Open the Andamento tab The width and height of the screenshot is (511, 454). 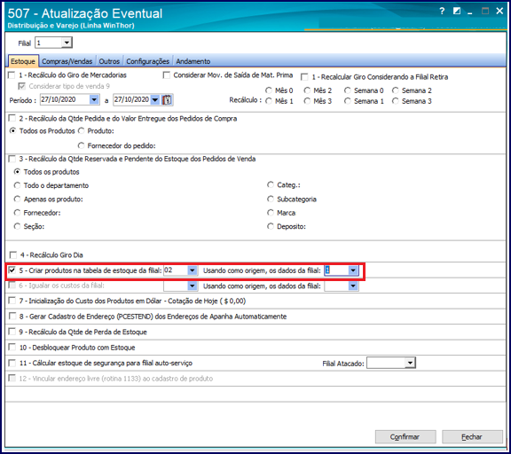[x=193, y=61]
